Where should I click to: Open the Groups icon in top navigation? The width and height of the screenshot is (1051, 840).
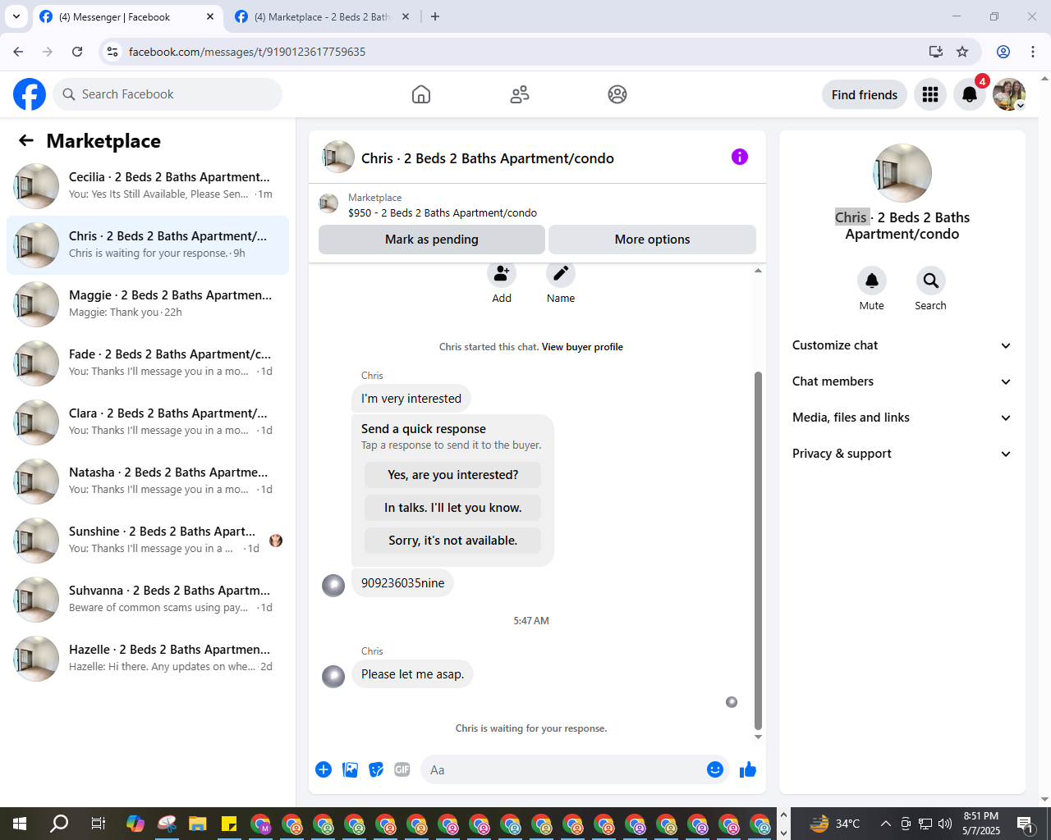coord(617,94)
